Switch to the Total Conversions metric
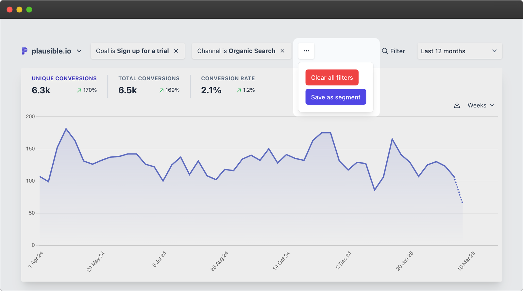The image size is (523, 291). (x=149, y=78)
